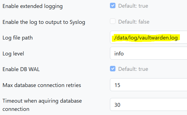Click the value 15 in the retries box
187x115 pixels.
117,85
